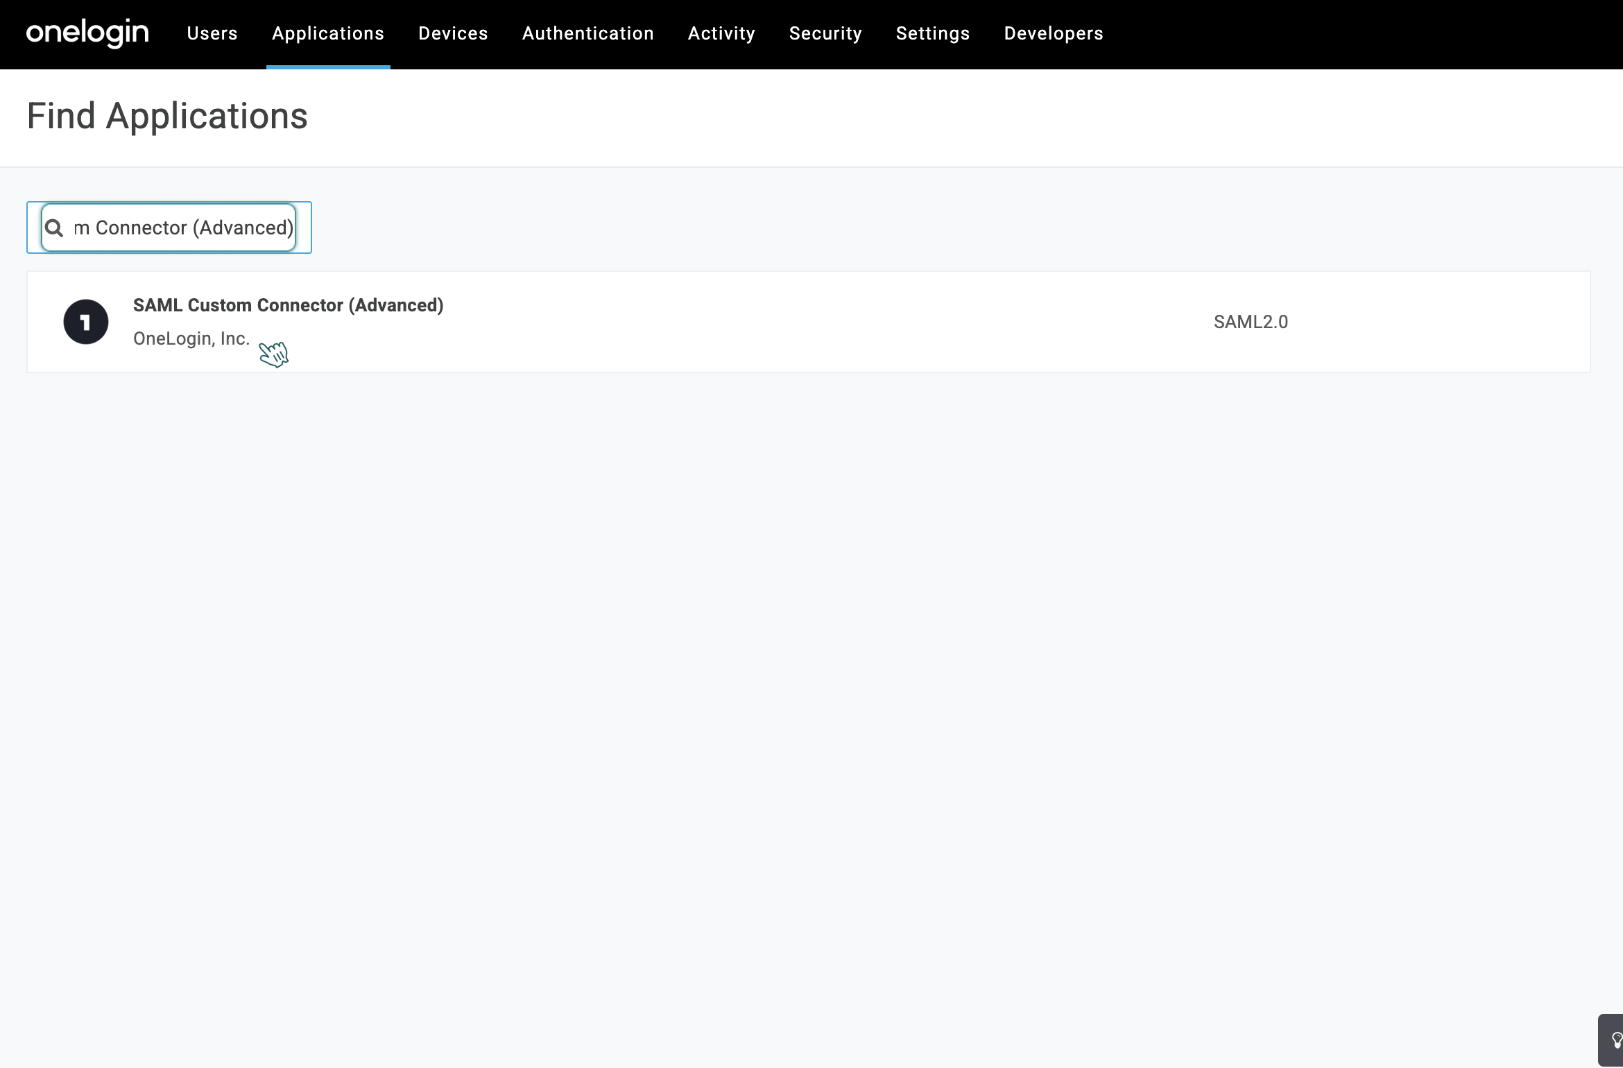Open the Applications menu

328,33
